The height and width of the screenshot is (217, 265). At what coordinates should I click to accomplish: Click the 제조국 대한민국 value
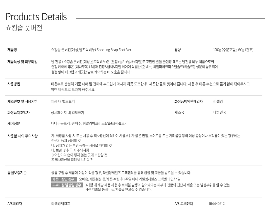click(x=220, y=112)
